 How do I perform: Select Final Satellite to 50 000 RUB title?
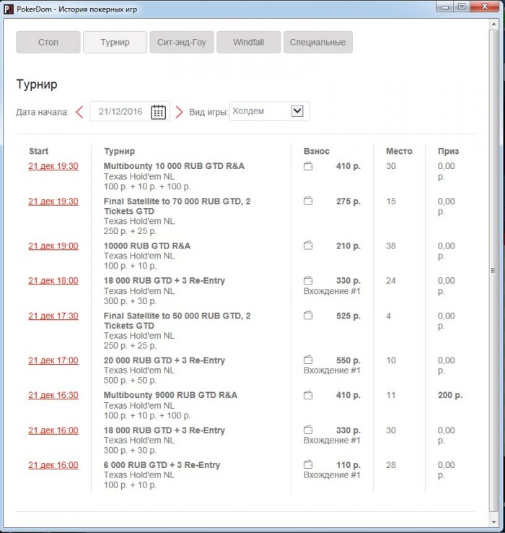point(177,321)
